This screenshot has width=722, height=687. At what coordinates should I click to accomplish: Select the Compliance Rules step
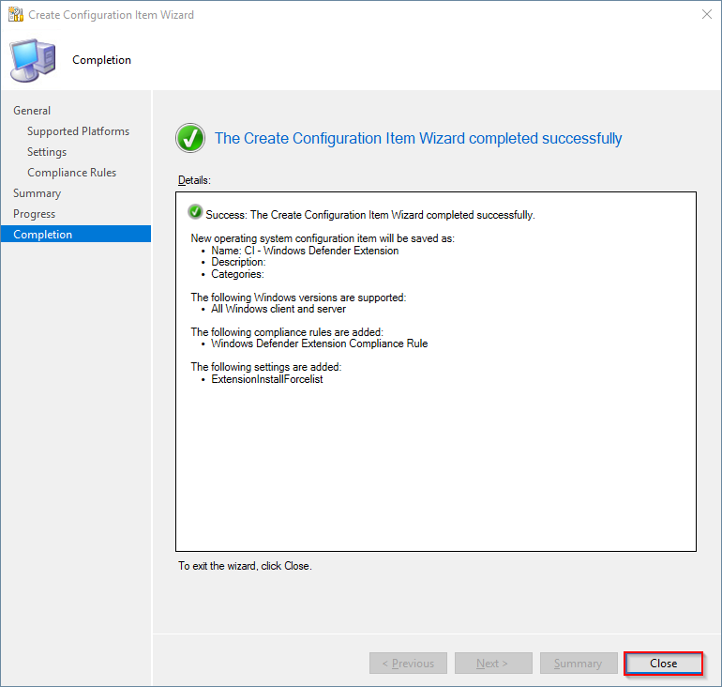point(72,173)
